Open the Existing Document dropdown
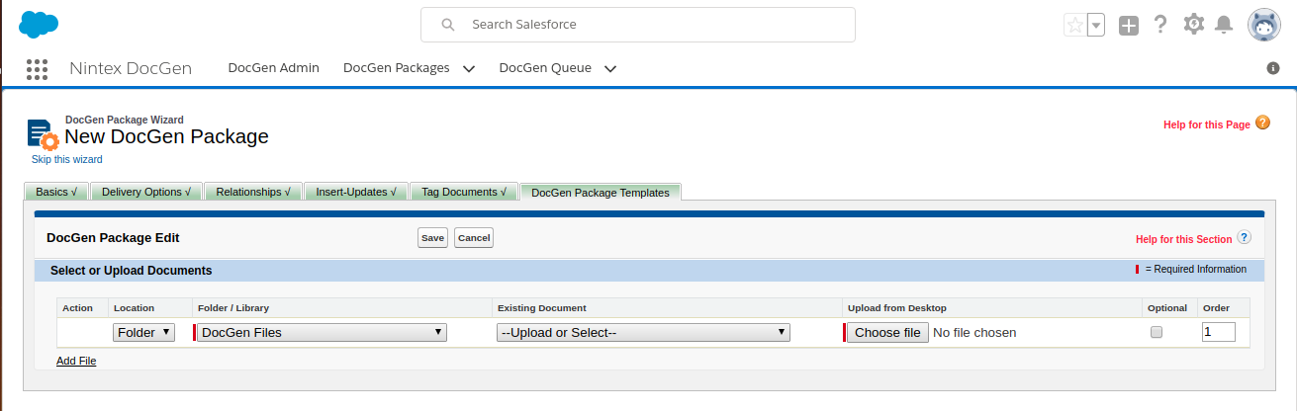 coord(643,333)
